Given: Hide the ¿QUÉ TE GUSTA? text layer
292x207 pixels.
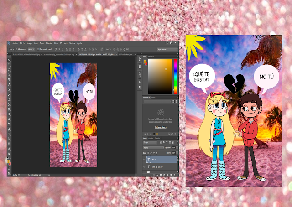Looking at the screenshot, I should [144, 167].
